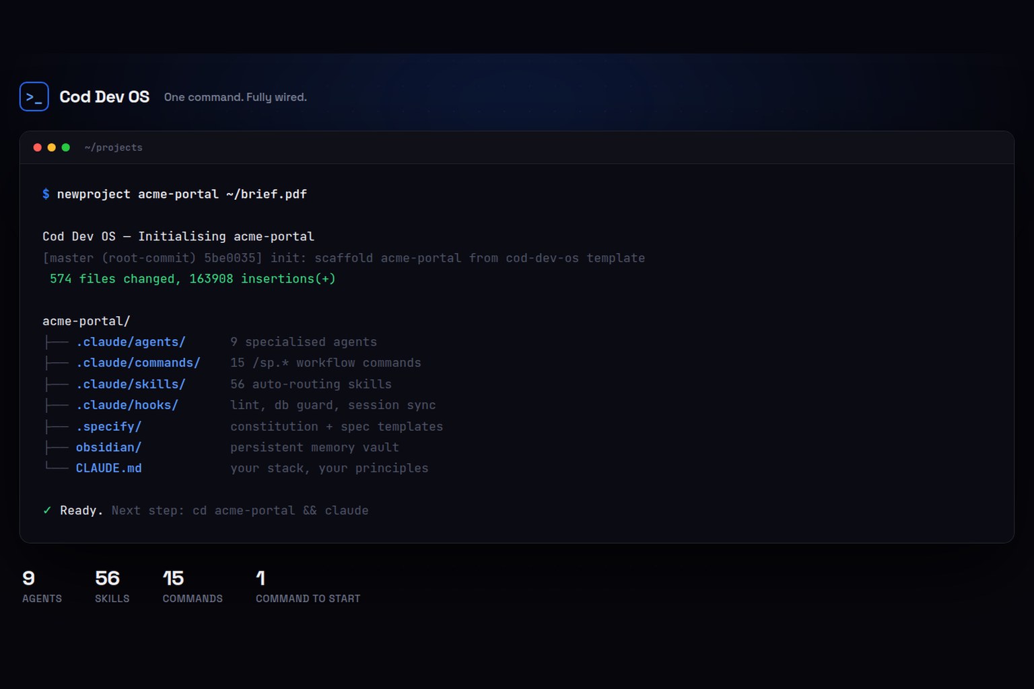Viewport: 1034px width, 689px height.
Task: Click description 'constitution + spec templates'
Action: 337,427
